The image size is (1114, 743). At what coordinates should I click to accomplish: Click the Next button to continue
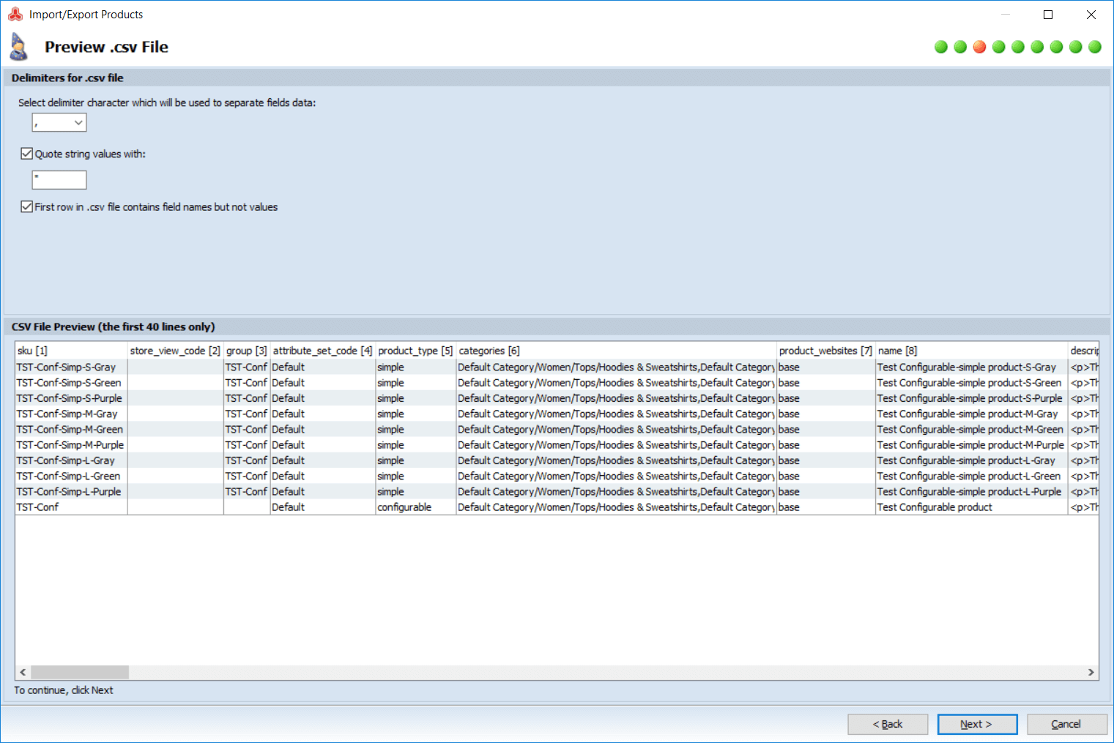[976, 724]
